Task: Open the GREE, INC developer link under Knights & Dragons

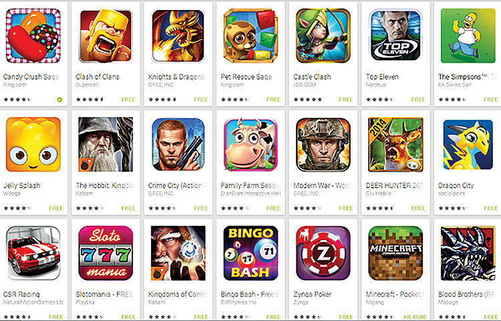Action: pos(161,85)
